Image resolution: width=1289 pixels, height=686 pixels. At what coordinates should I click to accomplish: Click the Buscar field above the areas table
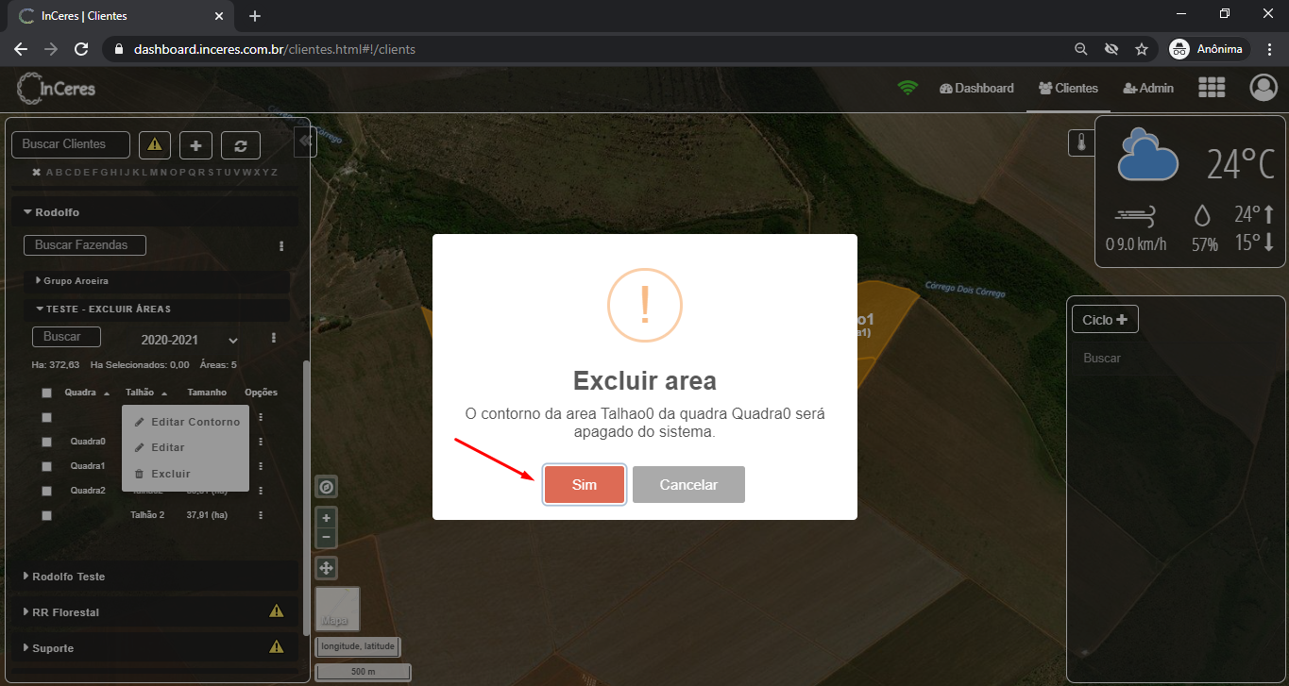pos(66,337)
